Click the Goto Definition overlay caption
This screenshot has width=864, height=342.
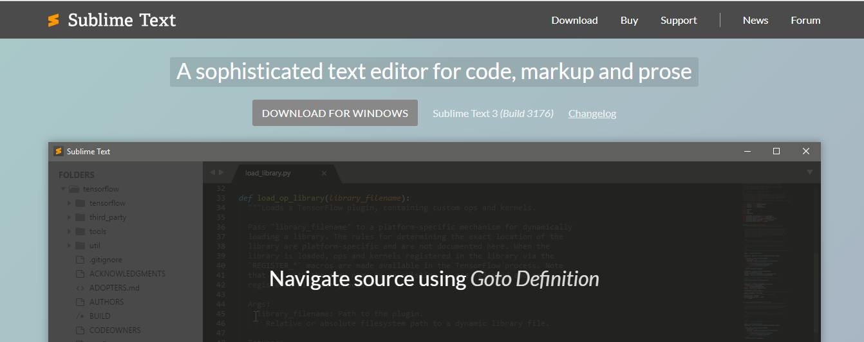click(x=434, y=278)
